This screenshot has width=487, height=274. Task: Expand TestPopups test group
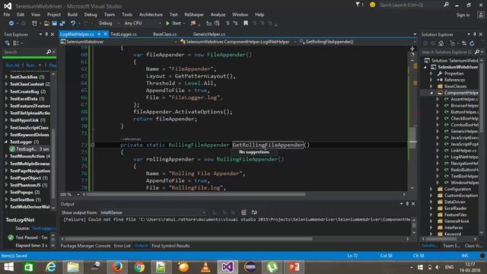[6, 192]
